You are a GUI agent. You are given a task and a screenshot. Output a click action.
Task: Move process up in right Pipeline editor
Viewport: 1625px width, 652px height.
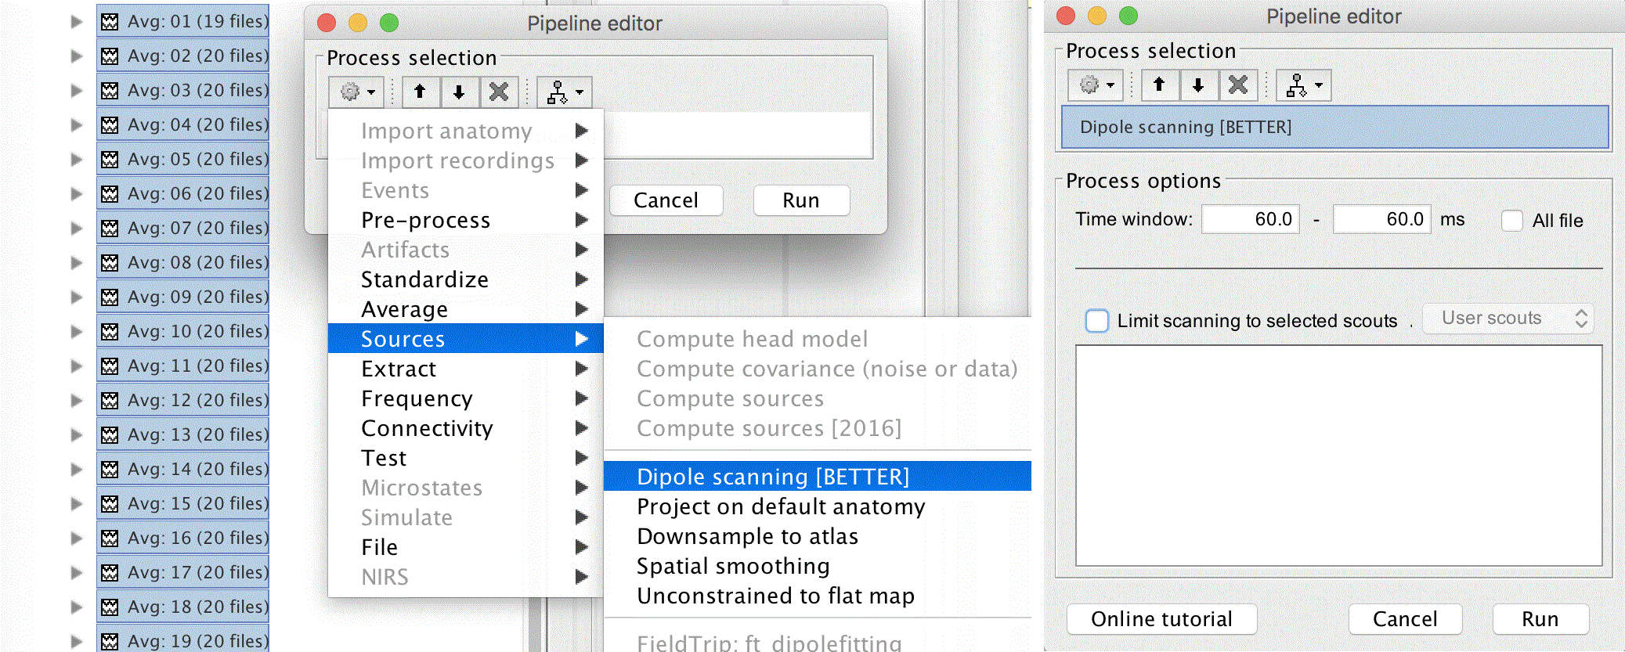pos(1159,85)
